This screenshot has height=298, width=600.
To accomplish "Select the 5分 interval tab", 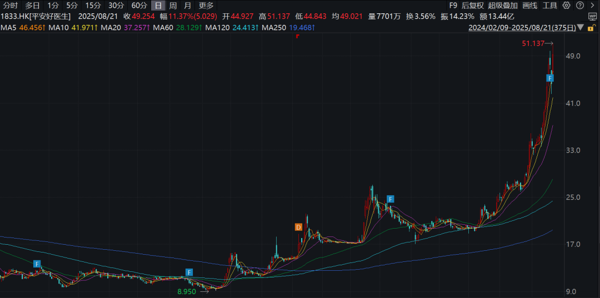I will [x=71, y=6].
